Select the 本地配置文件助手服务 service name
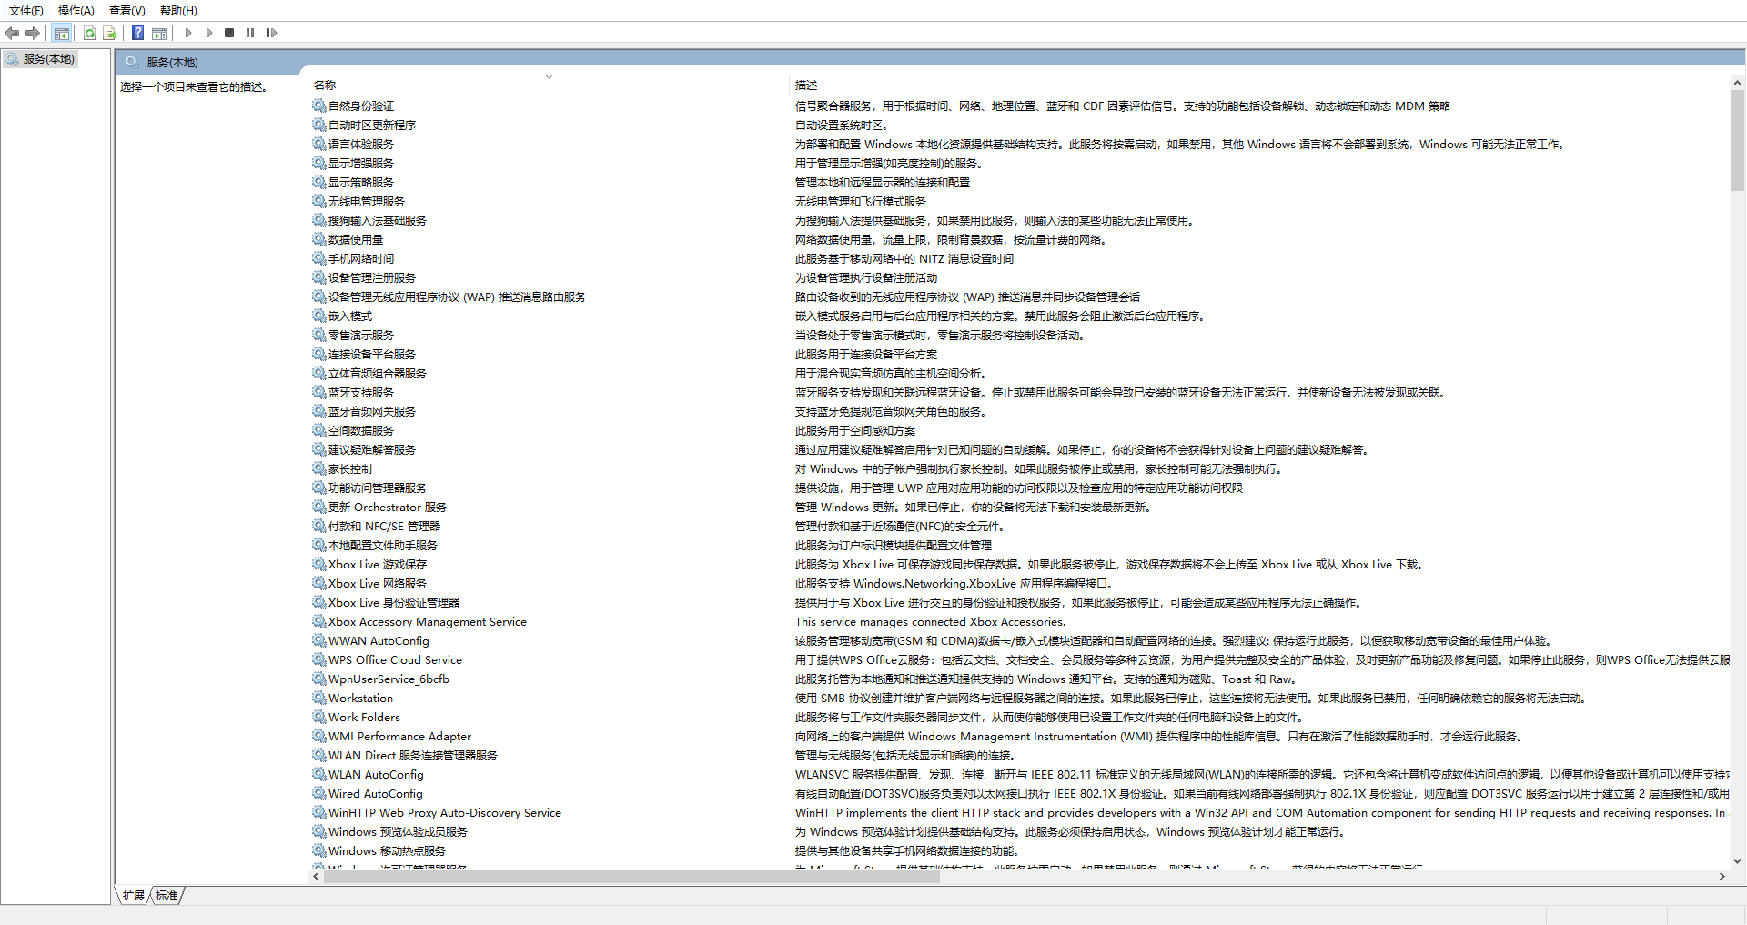This screenshot has height=925, width=1747. [383, 546]
